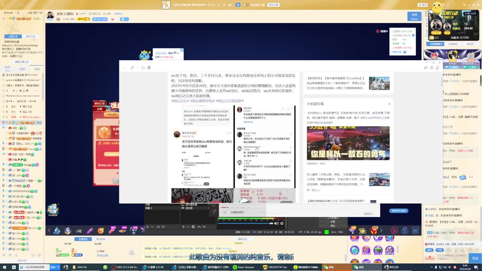
Task: Click the browser back arrow icon
Action: (x=125, y=68)
